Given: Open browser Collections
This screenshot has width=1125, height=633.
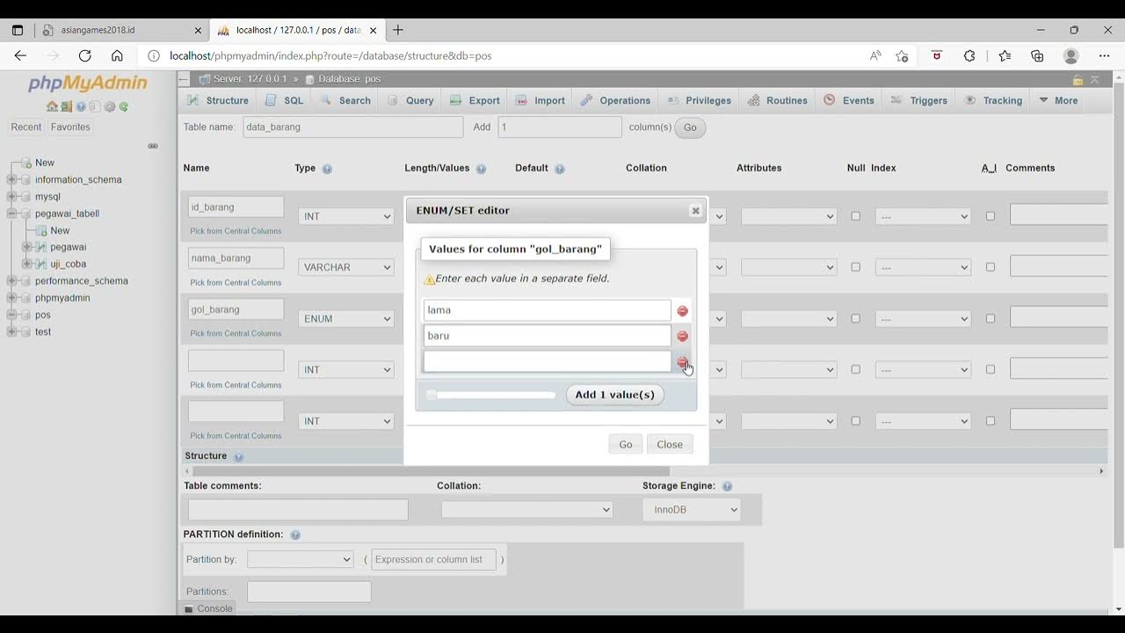Looking at the screenshot, I should 1037,55.
